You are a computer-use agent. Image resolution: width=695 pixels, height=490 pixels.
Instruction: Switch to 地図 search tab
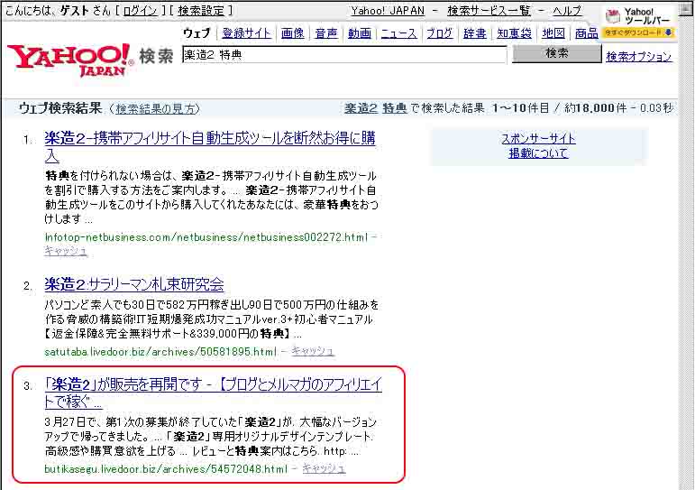553,33
